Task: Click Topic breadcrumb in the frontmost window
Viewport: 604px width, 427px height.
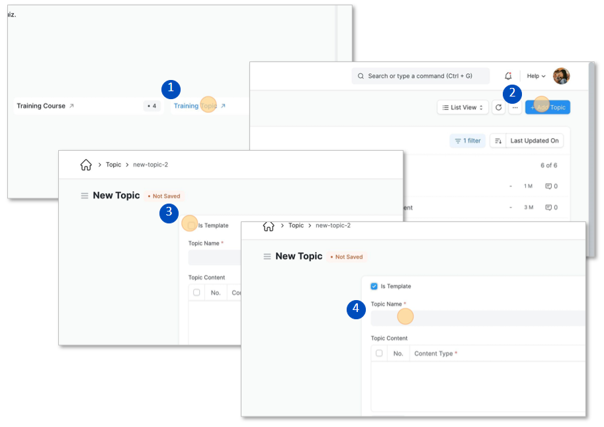Action: pyautogui.click(x=296, y=225)
